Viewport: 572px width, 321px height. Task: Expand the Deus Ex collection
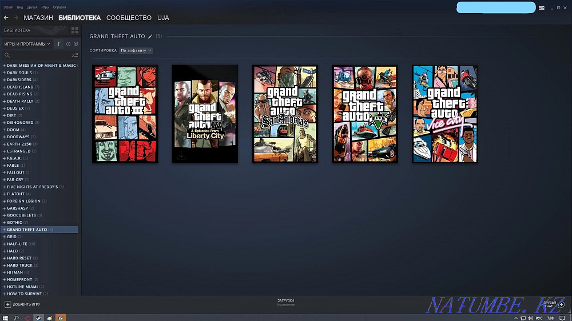tap(4, 108)
